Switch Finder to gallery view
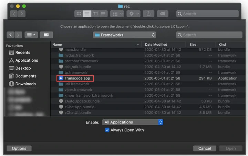This screenshot has height=156, width=248. pyautogui.click(x=103, y=14)
